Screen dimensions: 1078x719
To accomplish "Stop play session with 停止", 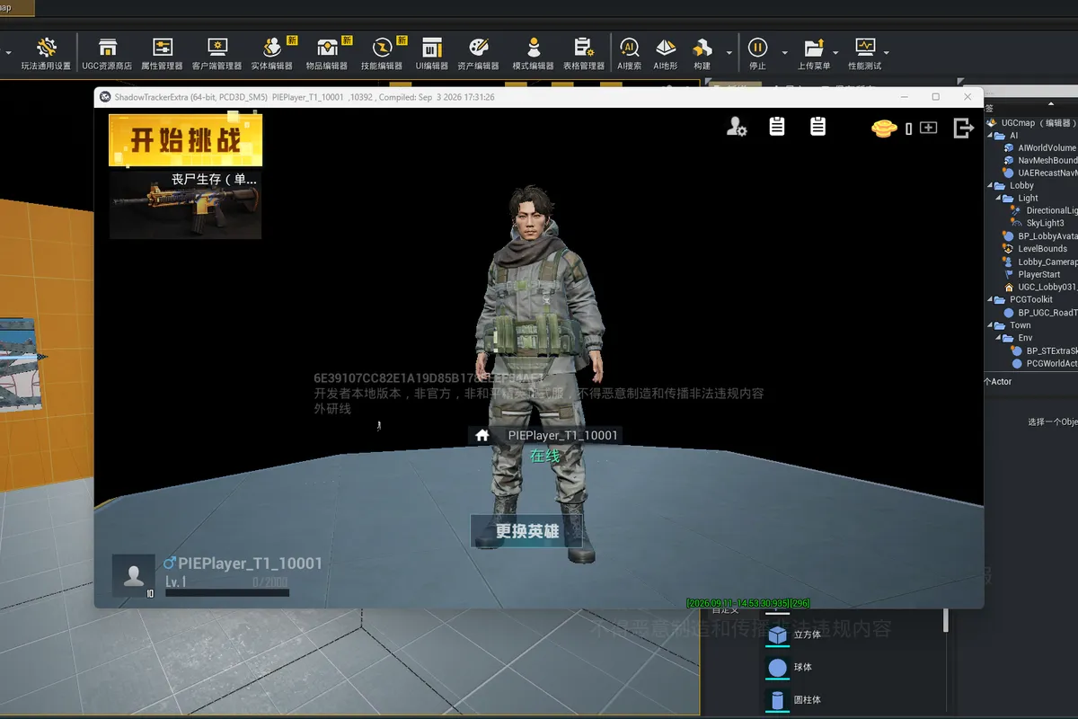I will click(757, 54).
